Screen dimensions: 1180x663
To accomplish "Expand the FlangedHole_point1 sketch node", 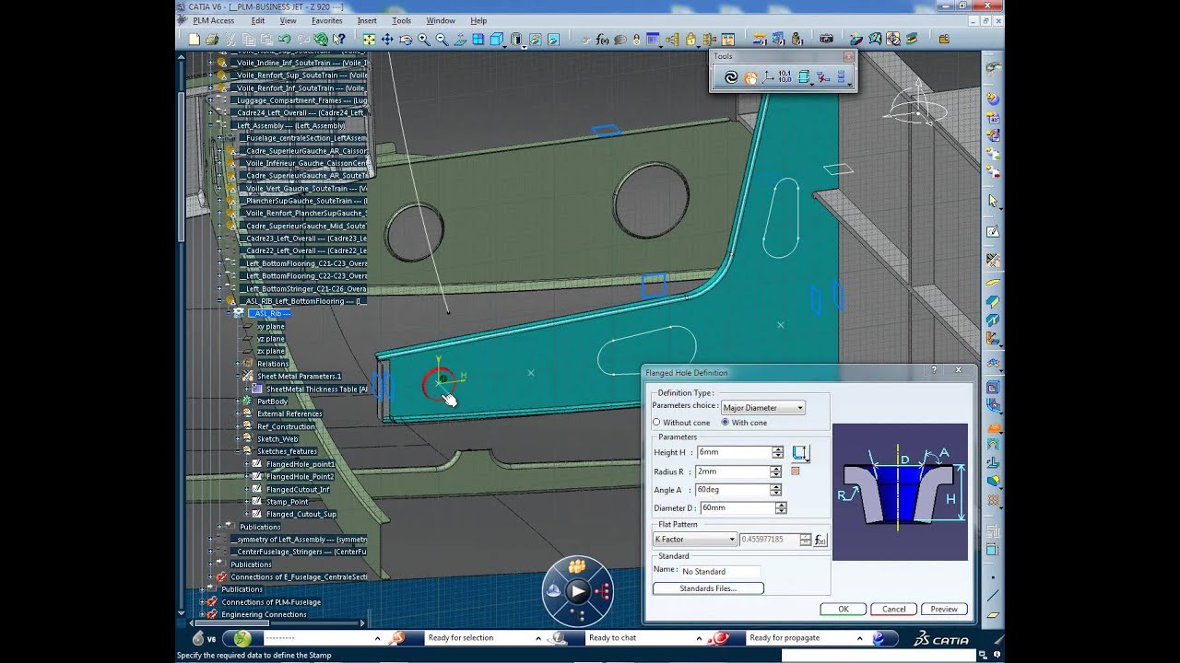I will [x=247, y=464].
